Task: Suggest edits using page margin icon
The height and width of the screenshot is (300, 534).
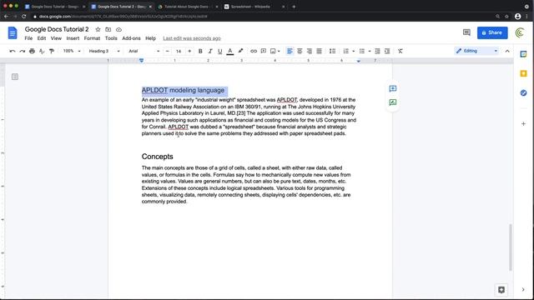Action: (x=393, y=102)
